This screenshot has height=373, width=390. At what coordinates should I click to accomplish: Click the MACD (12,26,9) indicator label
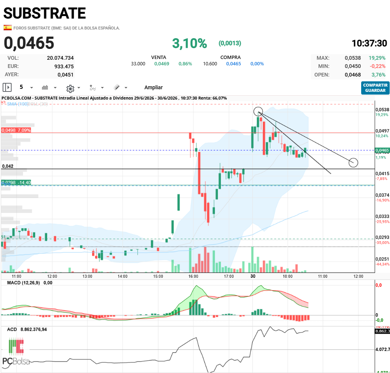pyautogui.click(x=23, y=283)
